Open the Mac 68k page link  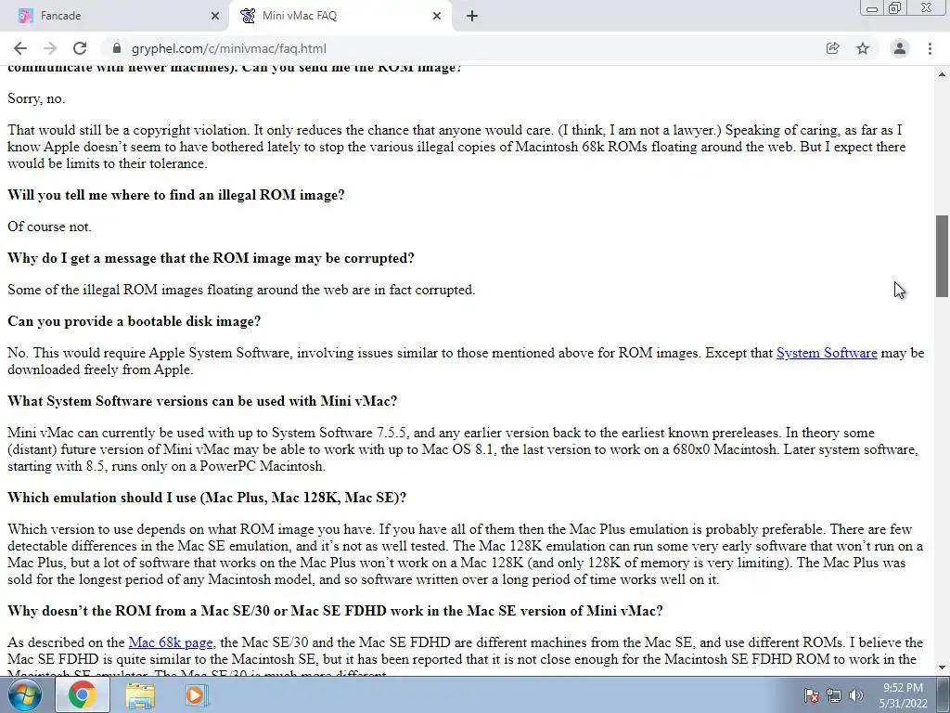point(171,642)
